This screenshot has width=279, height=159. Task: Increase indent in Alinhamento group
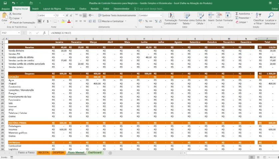pyautogui.click(x=94, y=21)
